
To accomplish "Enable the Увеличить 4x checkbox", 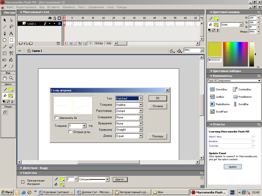I will pos(57,118).
